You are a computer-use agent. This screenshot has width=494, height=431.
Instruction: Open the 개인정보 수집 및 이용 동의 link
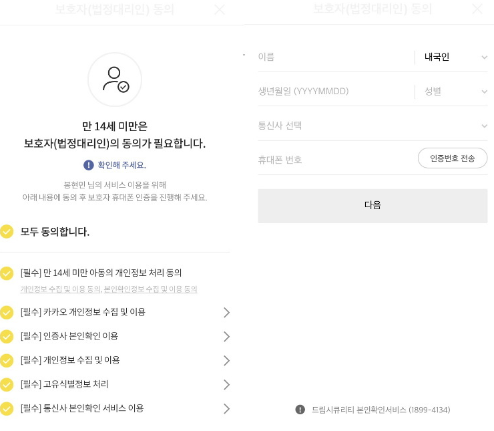coord(61,289)
